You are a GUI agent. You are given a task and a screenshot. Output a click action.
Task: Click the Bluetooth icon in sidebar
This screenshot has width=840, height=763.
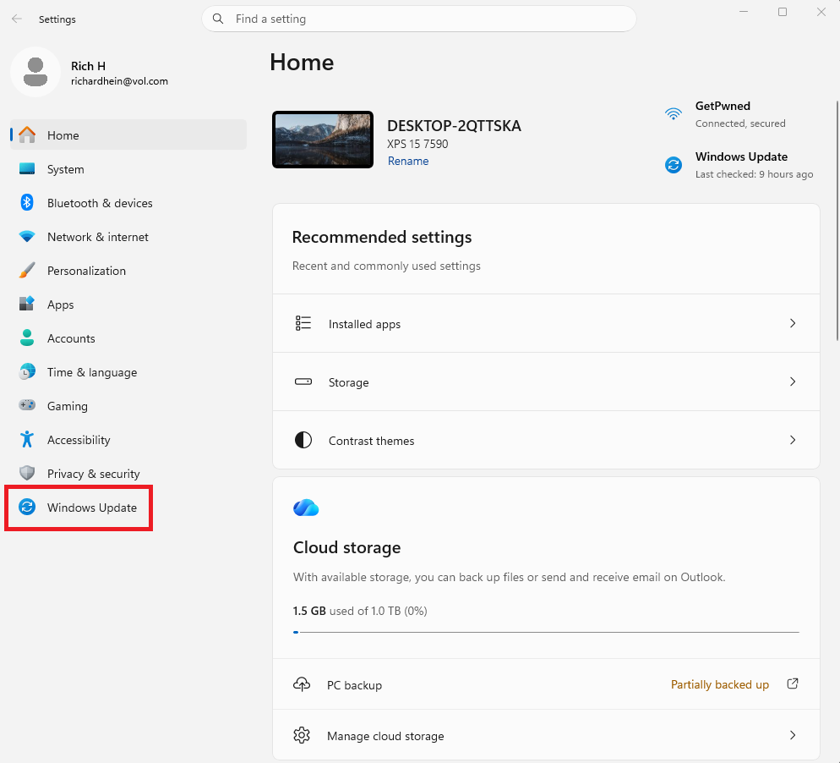[x=27, y=203]
